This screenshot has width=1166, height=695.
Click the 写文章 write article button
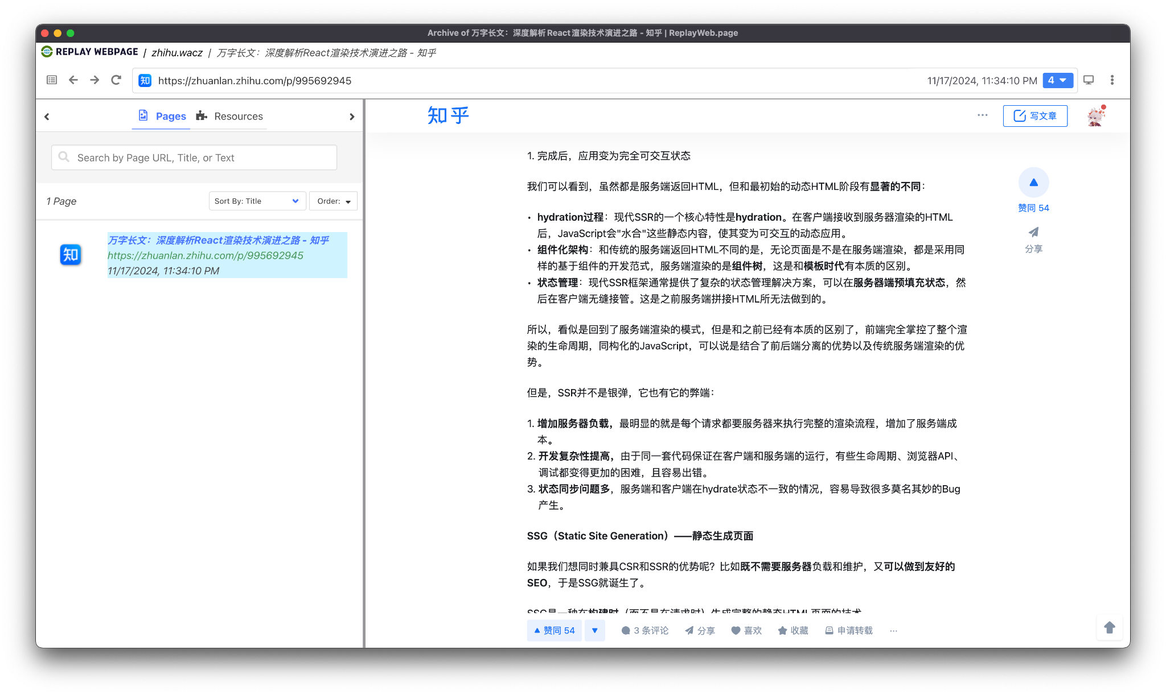pos(1035,115)
